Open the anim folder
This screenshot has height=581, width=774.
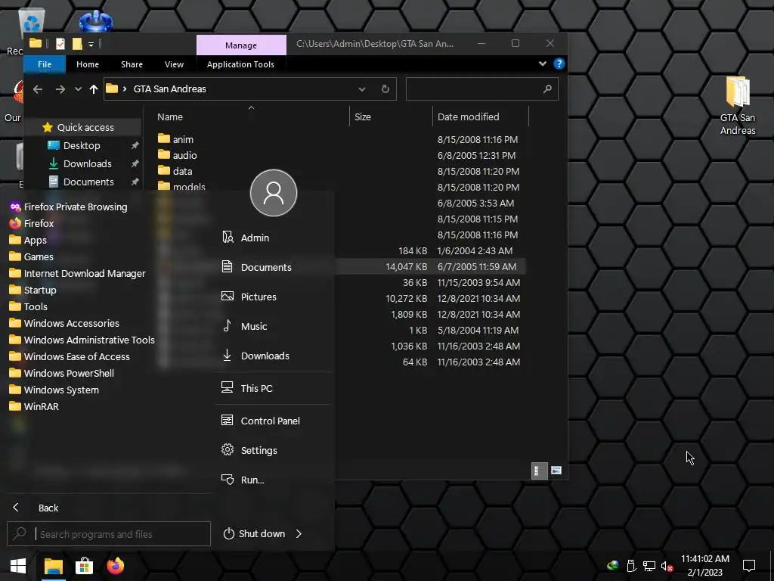175,139
